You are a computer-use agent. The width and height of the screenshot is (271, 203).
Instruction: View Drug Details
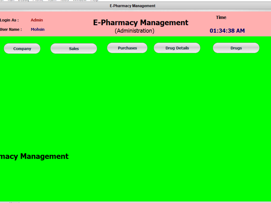(177, 48)
